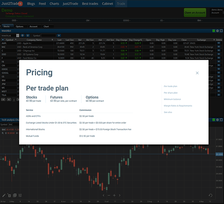Click the chart Symbol field showing BAC
The width and height of the screenshot is (224, 204).
13,125
